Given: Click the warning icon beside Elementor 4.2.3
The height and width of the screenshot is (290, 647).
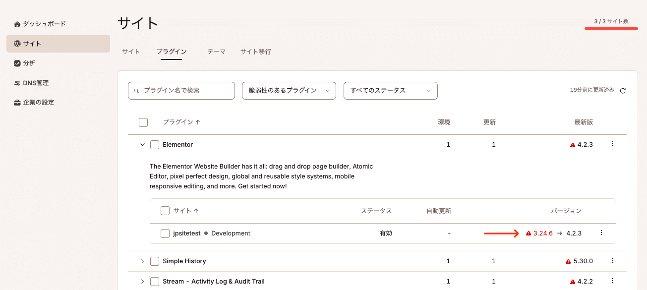Looking at the screenshot, I should click(x=573, y=145).
